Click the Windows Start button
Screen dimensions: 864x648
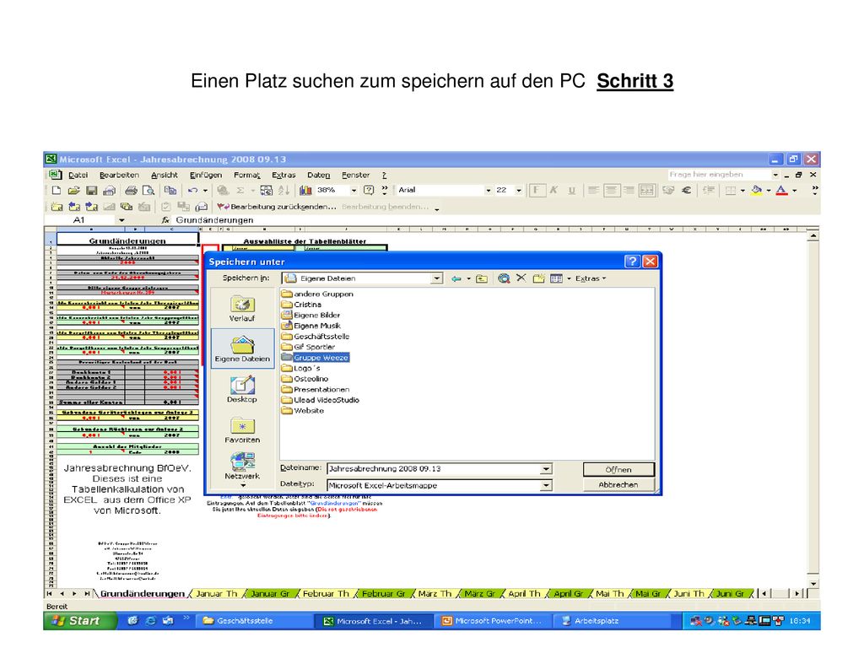tap(80, 621)
